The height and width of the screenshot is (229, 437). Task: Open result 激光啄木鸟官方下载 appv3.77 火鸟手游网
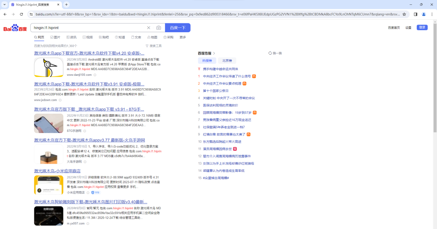pos(89,140)
